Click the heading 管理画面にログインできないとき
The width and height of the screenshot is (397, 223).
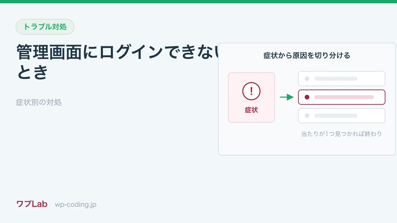pos(118,62)
